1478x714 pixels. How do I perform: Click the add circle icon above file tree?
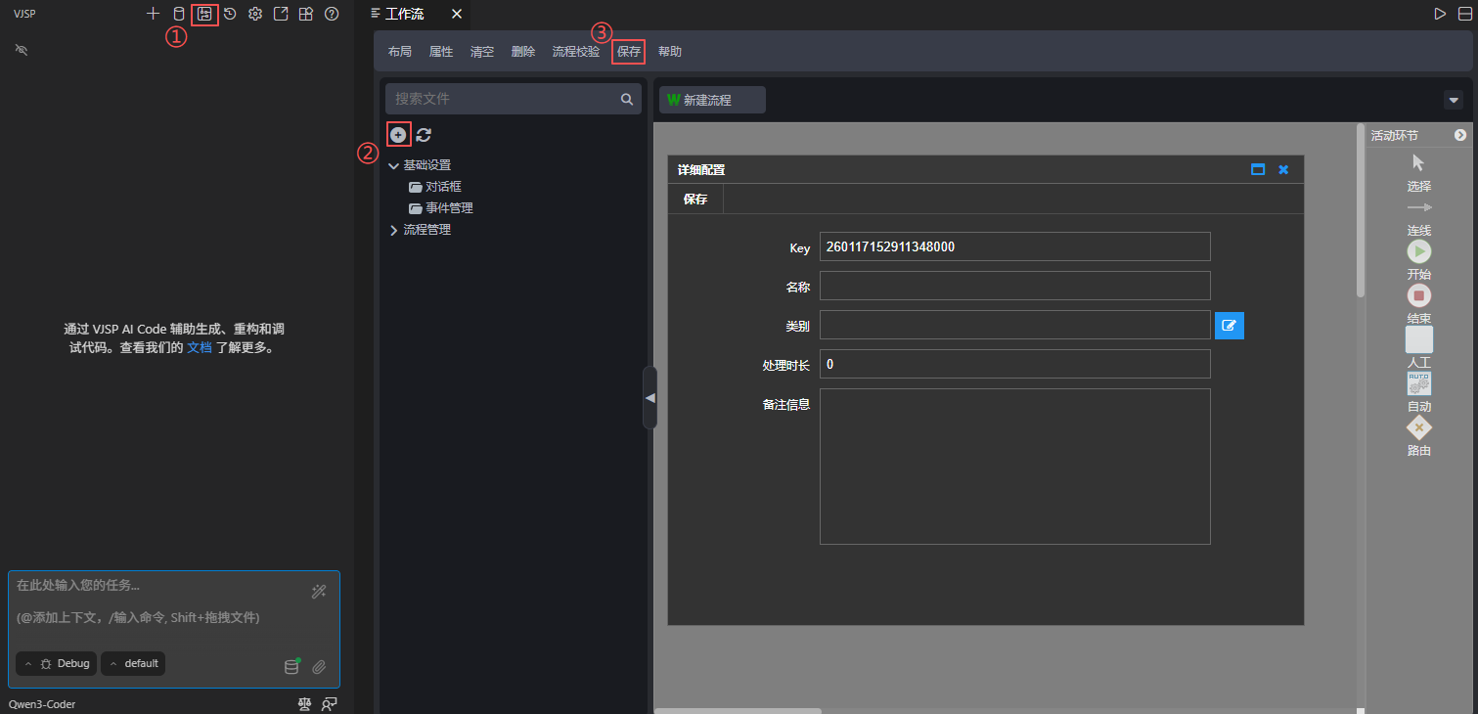(398, 135)
